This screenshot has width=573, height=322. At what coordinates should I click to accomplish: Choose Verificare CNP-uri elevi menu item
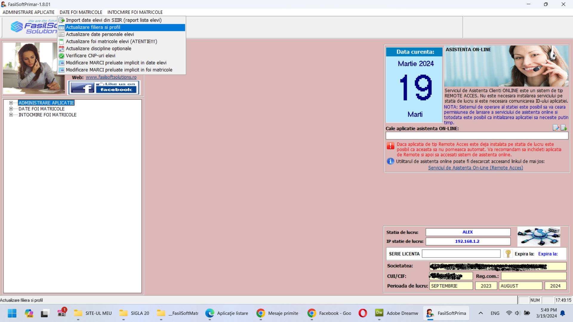click(x=90, y=55)
